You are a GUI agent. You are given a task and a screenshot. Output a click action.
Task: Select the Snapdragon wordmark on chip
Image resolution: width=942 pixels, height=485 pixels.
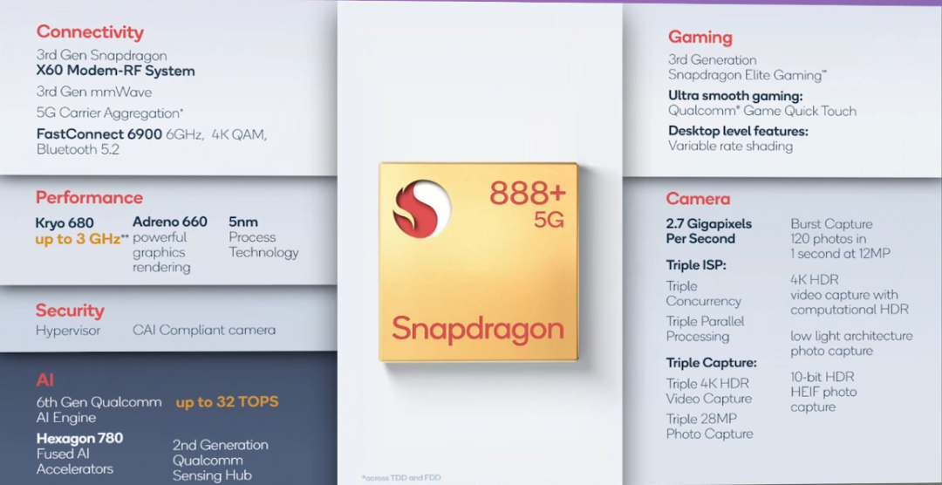[x=478, y=330]
